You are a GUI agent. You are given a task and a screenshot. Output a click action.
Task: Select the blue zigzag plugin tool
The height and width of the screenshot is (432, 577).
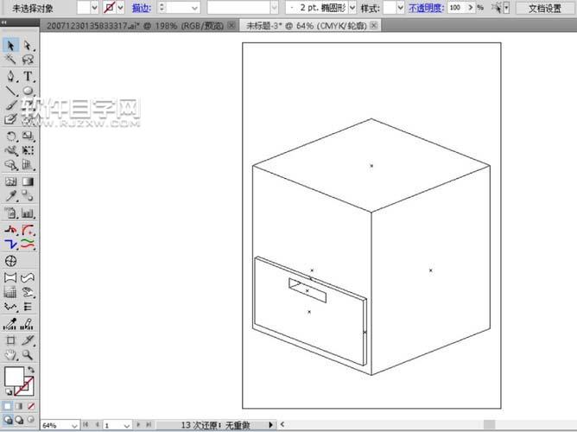click(10, 244)
